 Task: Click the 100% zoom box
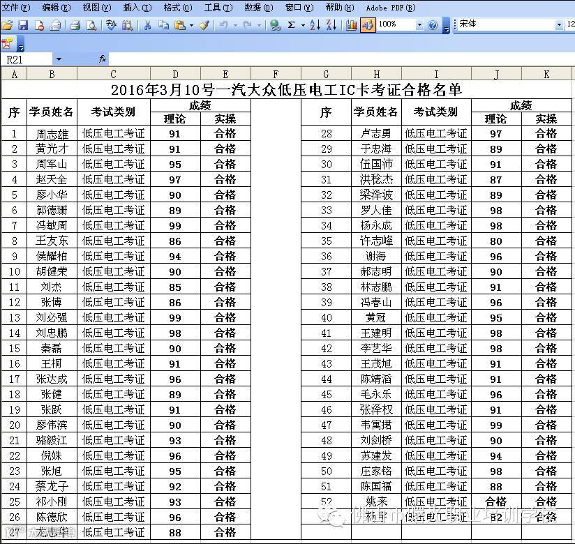[x=396, y=24]
